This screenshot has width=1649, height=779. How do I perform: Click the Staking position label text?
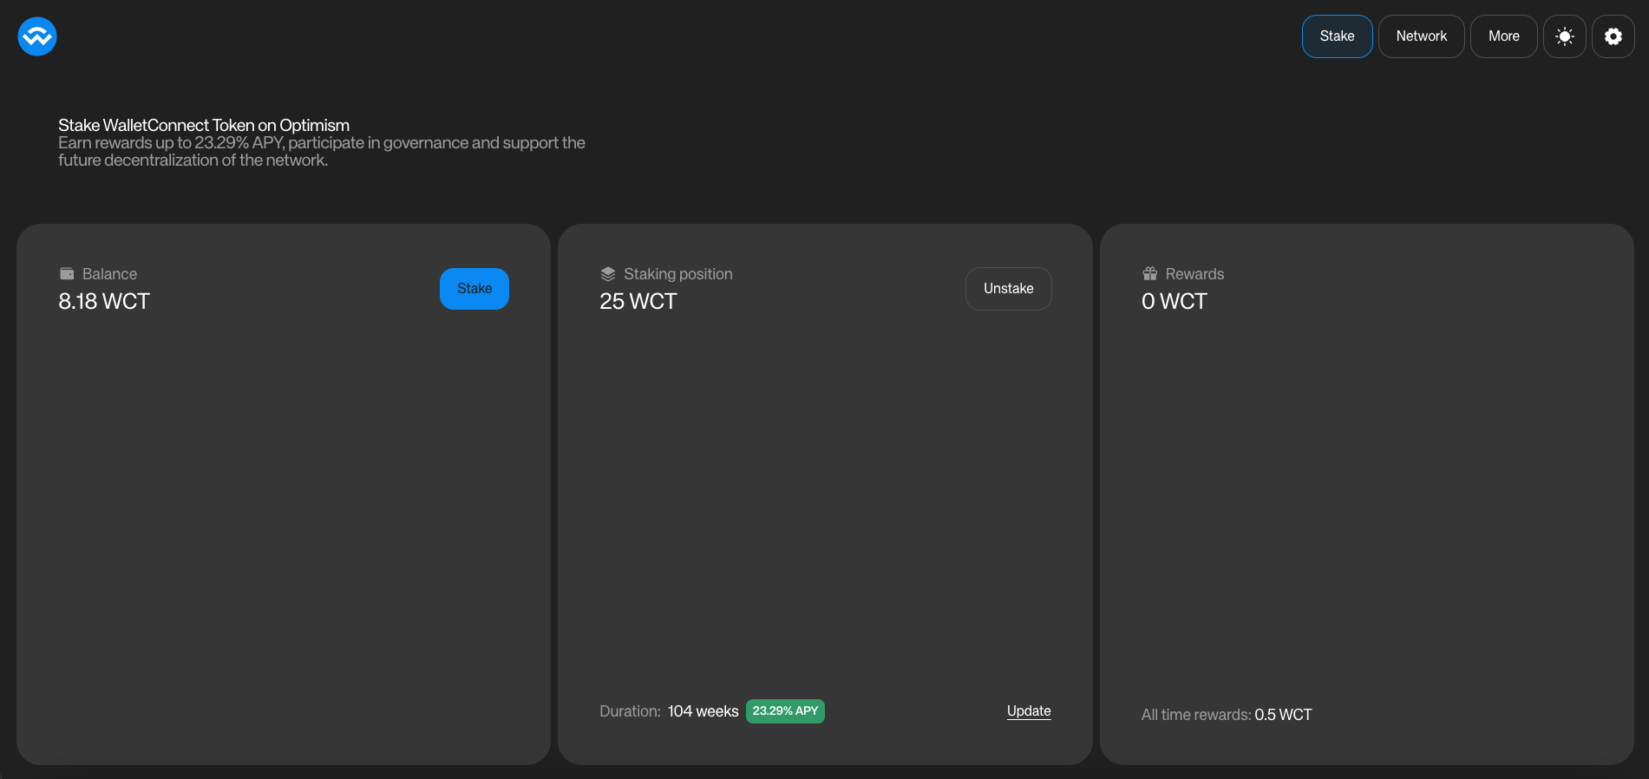point(678,274)
